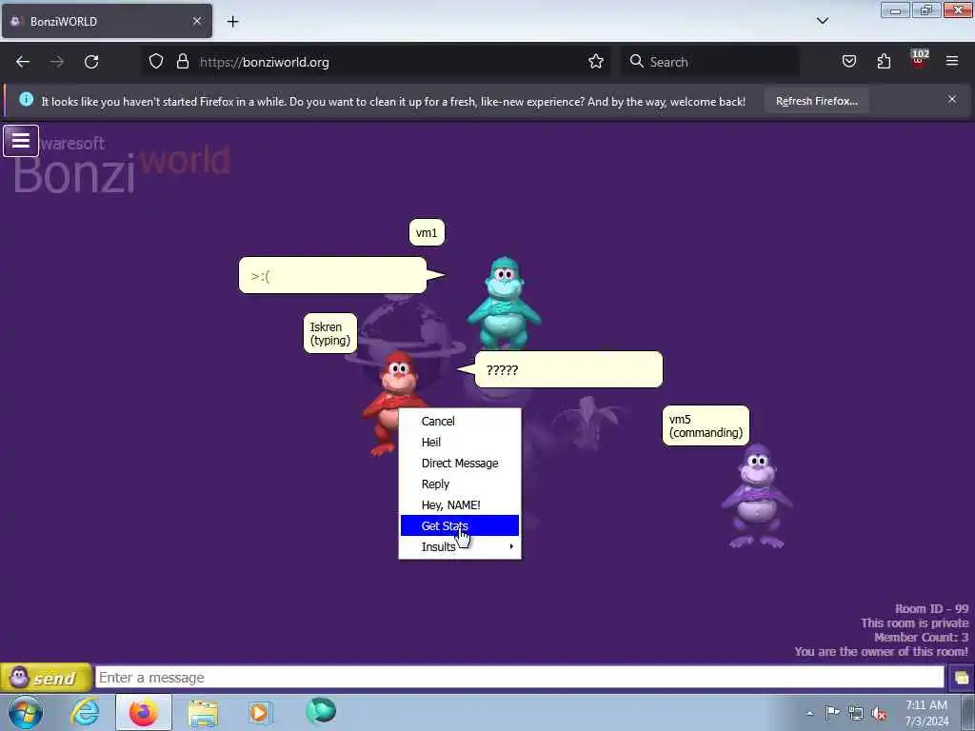Click the teal vm1 Bonzi character
This screenshot has height=731, width=975.
[505, 303]
